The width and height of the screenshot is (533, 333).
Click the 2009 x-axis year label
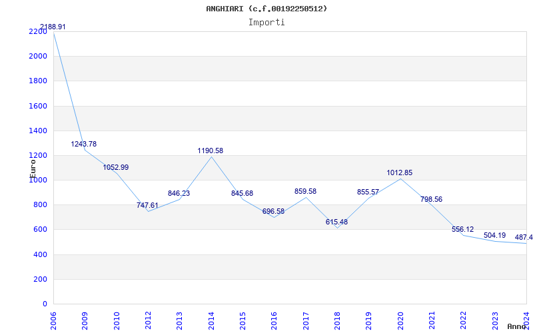pos(85,320)
